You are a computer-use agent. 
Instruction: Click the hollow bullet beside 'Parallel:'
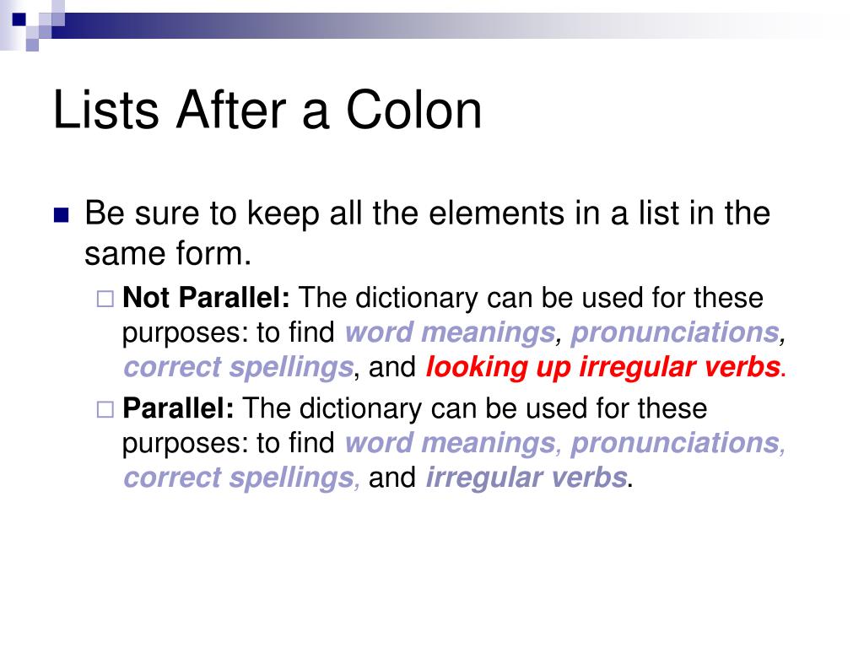[x=105, y=409]
